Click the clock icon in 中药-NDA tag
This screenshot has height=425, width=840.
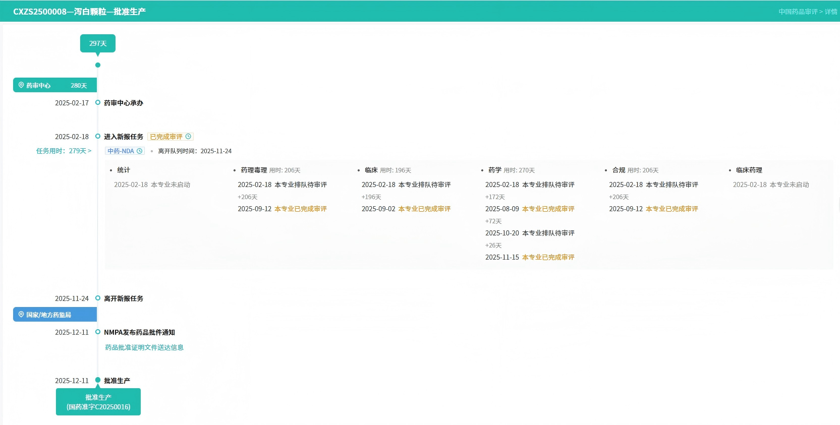[140, 151]
